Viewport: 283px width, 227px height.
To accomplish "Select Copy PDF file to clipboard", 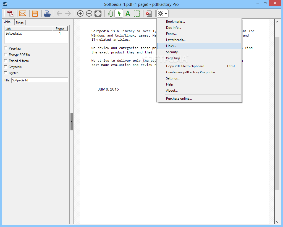I will pyautogui.click(x=199, y=66).
